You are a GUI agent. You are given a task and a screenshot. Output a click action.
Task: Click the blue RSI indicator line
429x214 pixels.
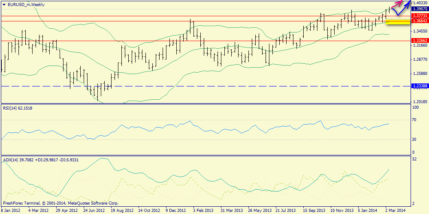click(195, 131)
